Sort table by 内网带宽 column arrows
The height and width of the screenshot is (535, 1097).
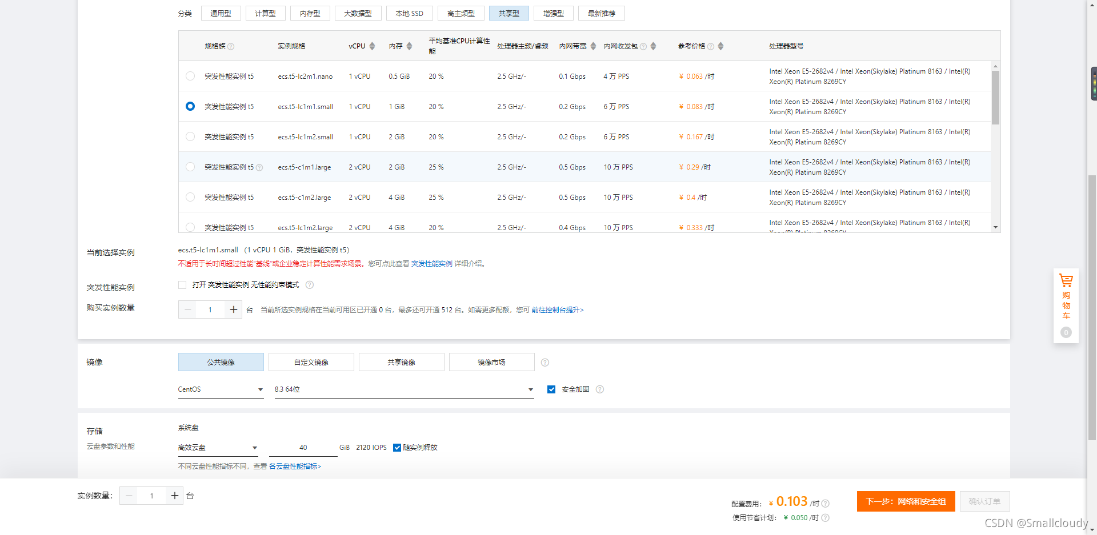coord(593,46)
